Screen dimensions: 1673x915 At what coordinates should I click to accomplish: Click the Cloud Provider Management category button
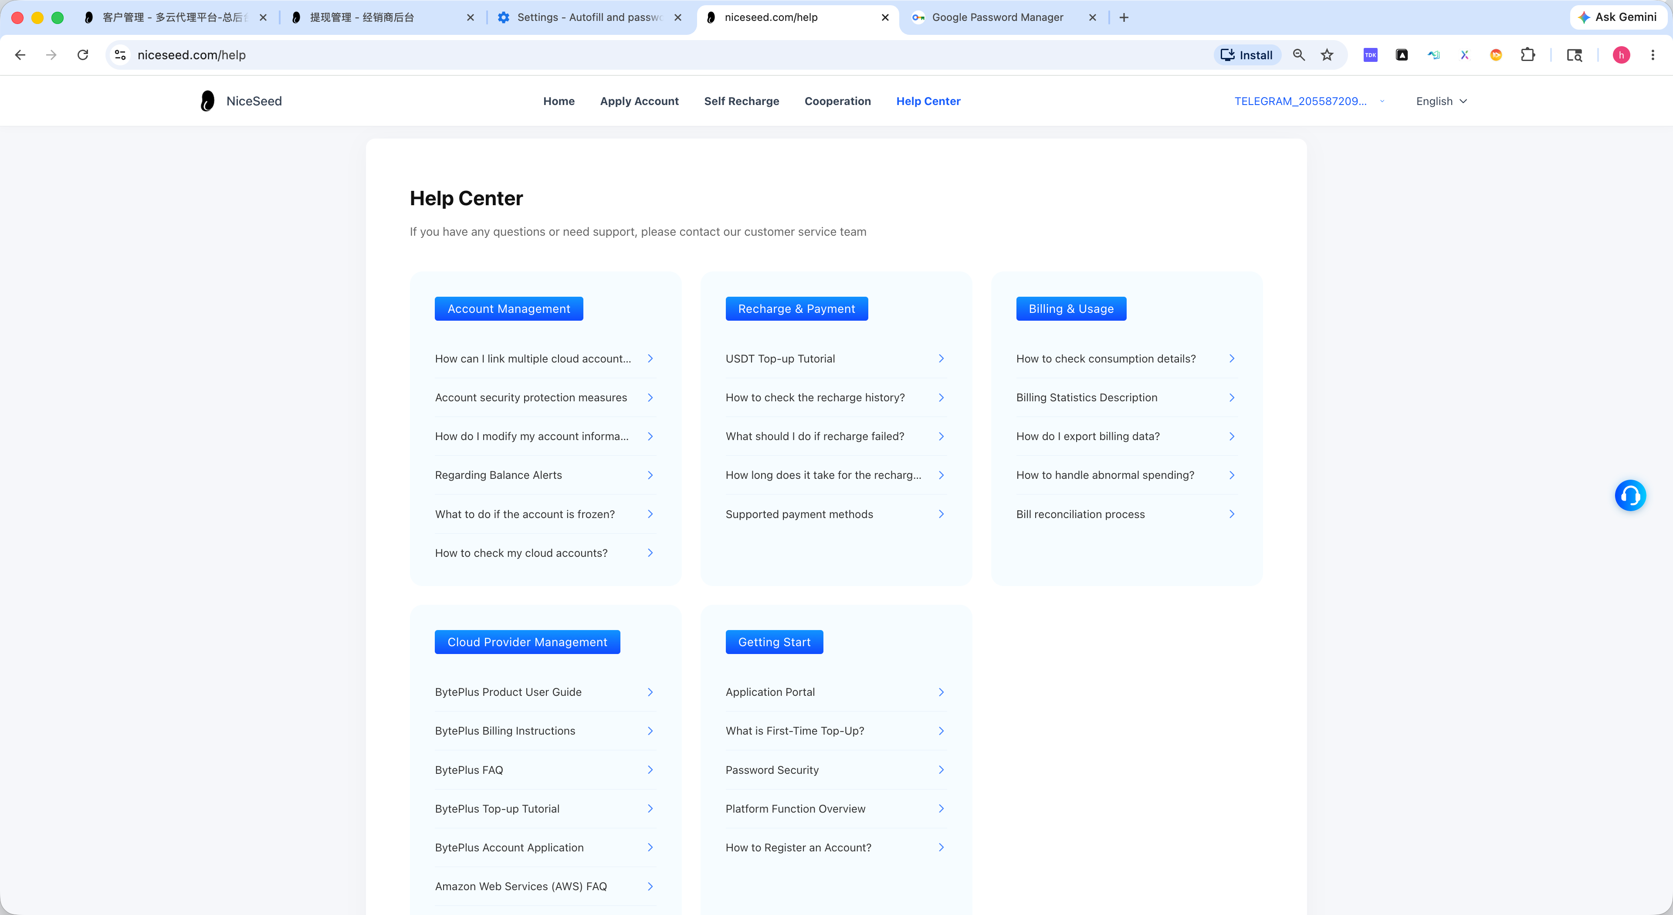527,642
